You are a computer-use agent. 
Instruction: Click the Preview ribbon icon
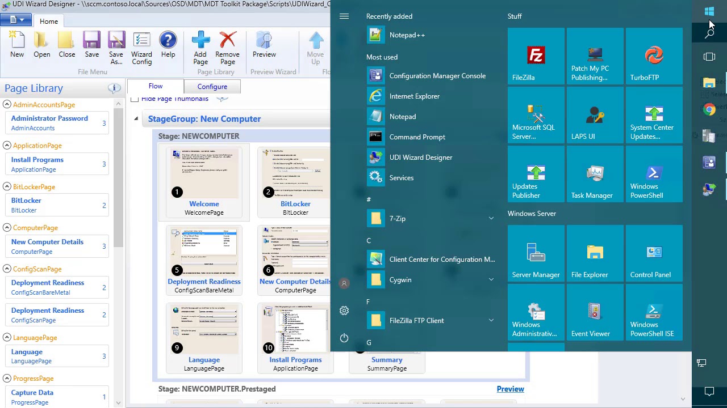[264, 45]
